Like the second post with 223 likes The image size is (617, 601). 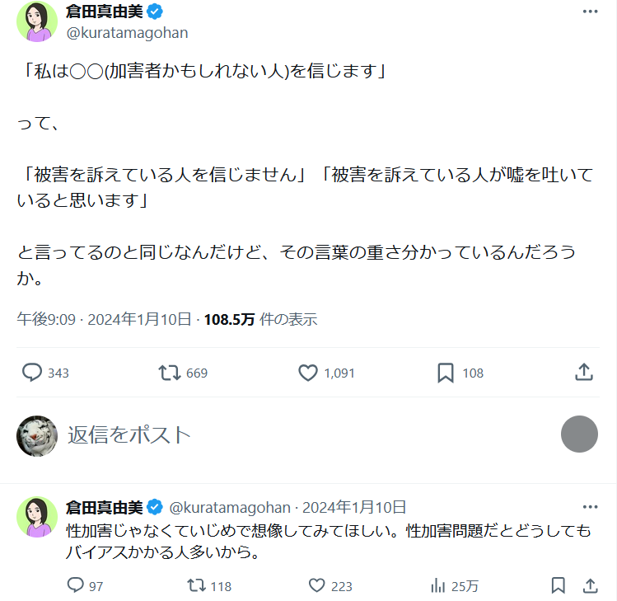pyautogui.click(x=318, y=585)
